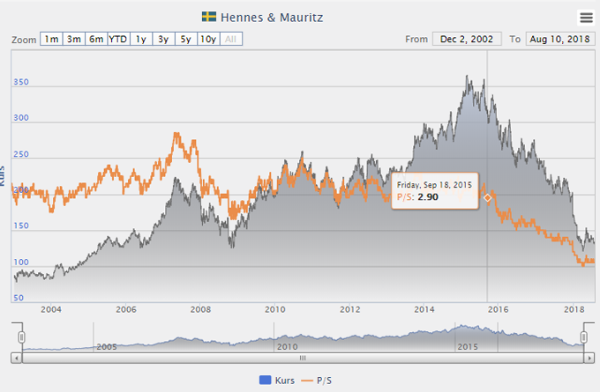The image size is (600, 392).
Task: Click the 50 y-axis label
Action: coord(19,298)
